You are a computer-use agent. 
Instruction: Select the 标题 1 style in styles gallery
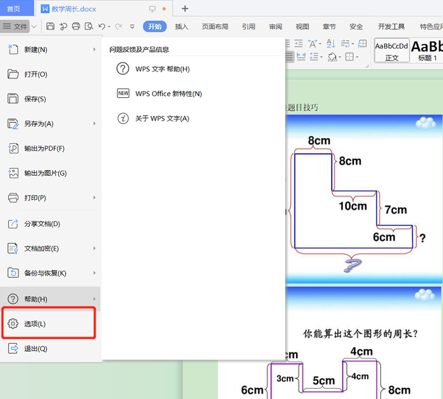point(427,50)
